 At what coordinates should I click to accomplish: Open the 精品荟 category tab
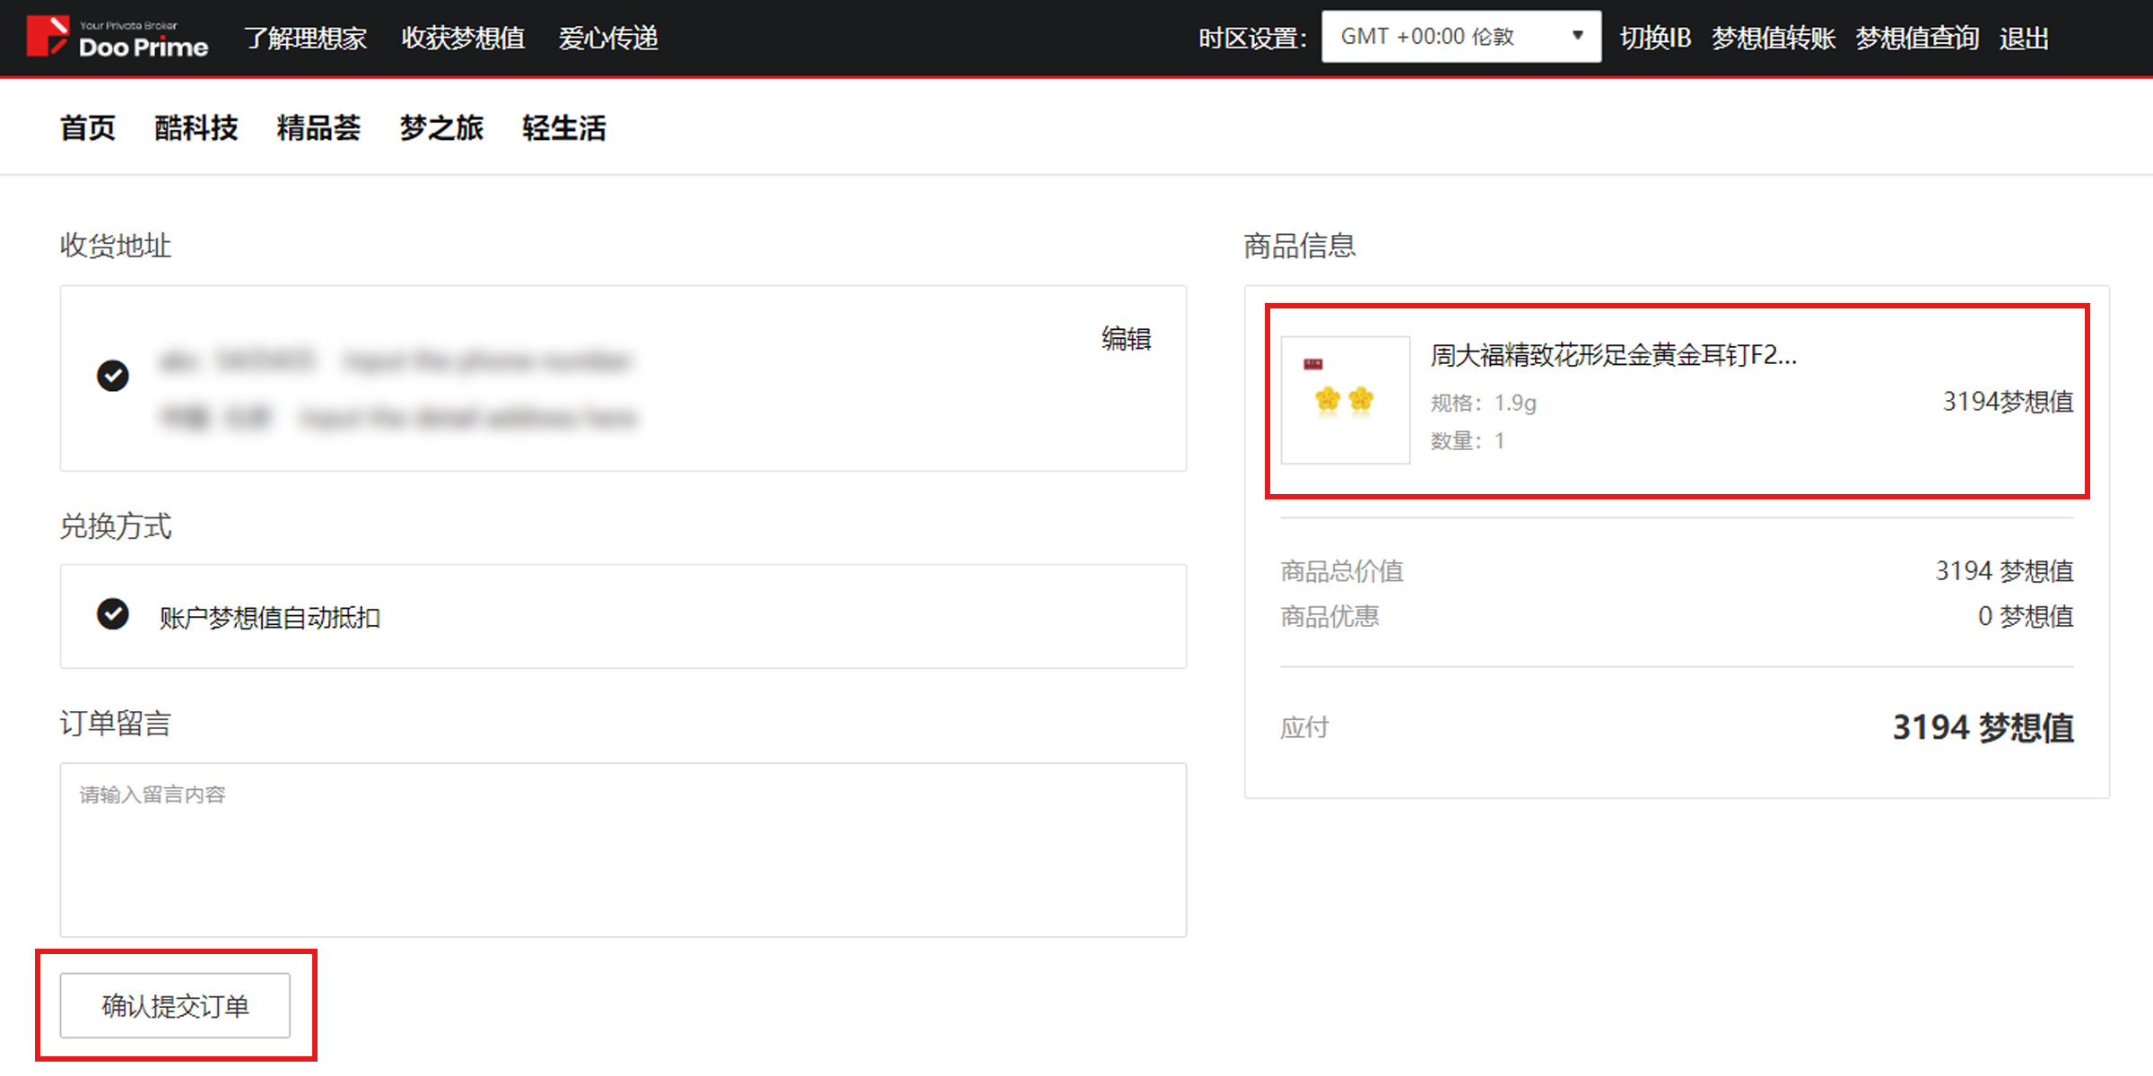click(318, 128)
